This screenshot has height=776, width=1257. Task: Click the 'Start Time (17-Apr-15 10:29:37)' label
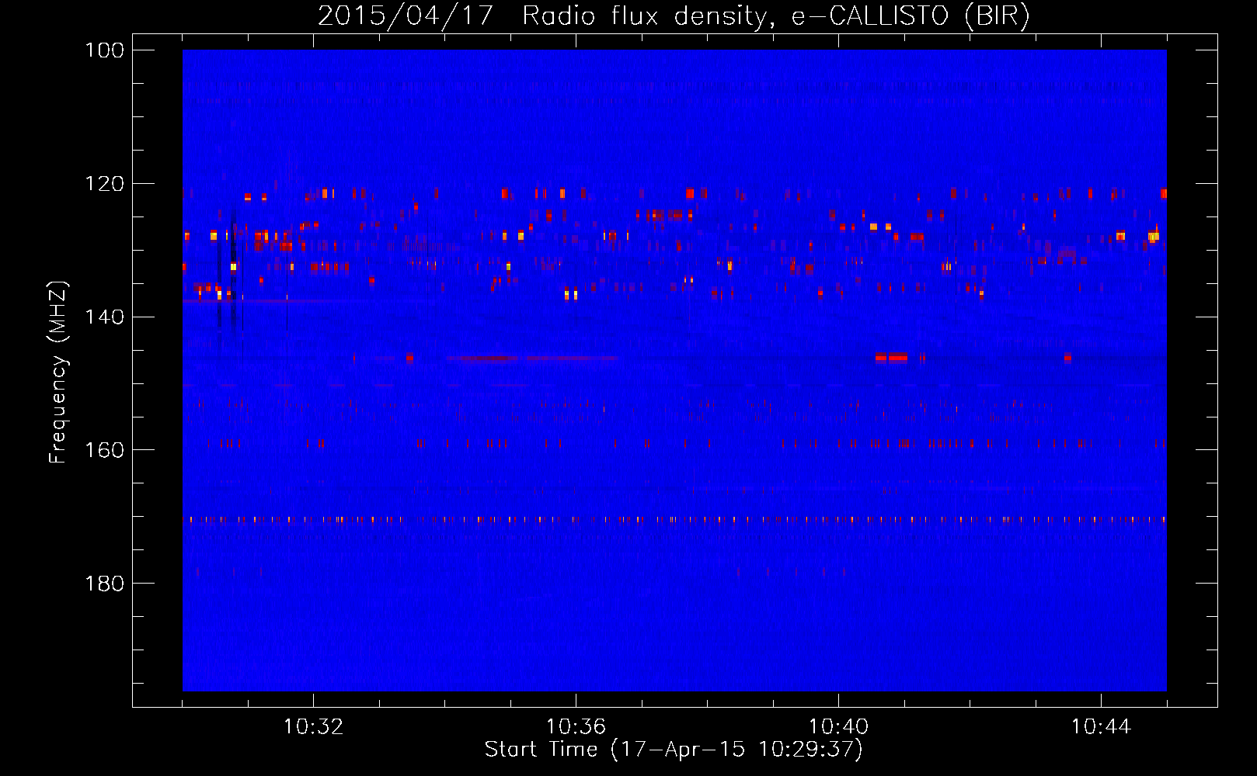pos(674,750)
